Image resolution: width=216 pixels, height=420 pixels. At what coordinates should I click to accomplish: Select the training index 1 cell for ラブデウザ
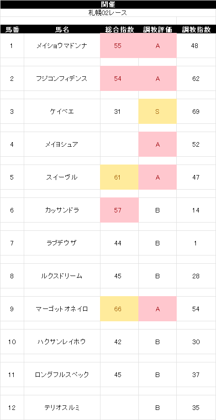(196, 243)
